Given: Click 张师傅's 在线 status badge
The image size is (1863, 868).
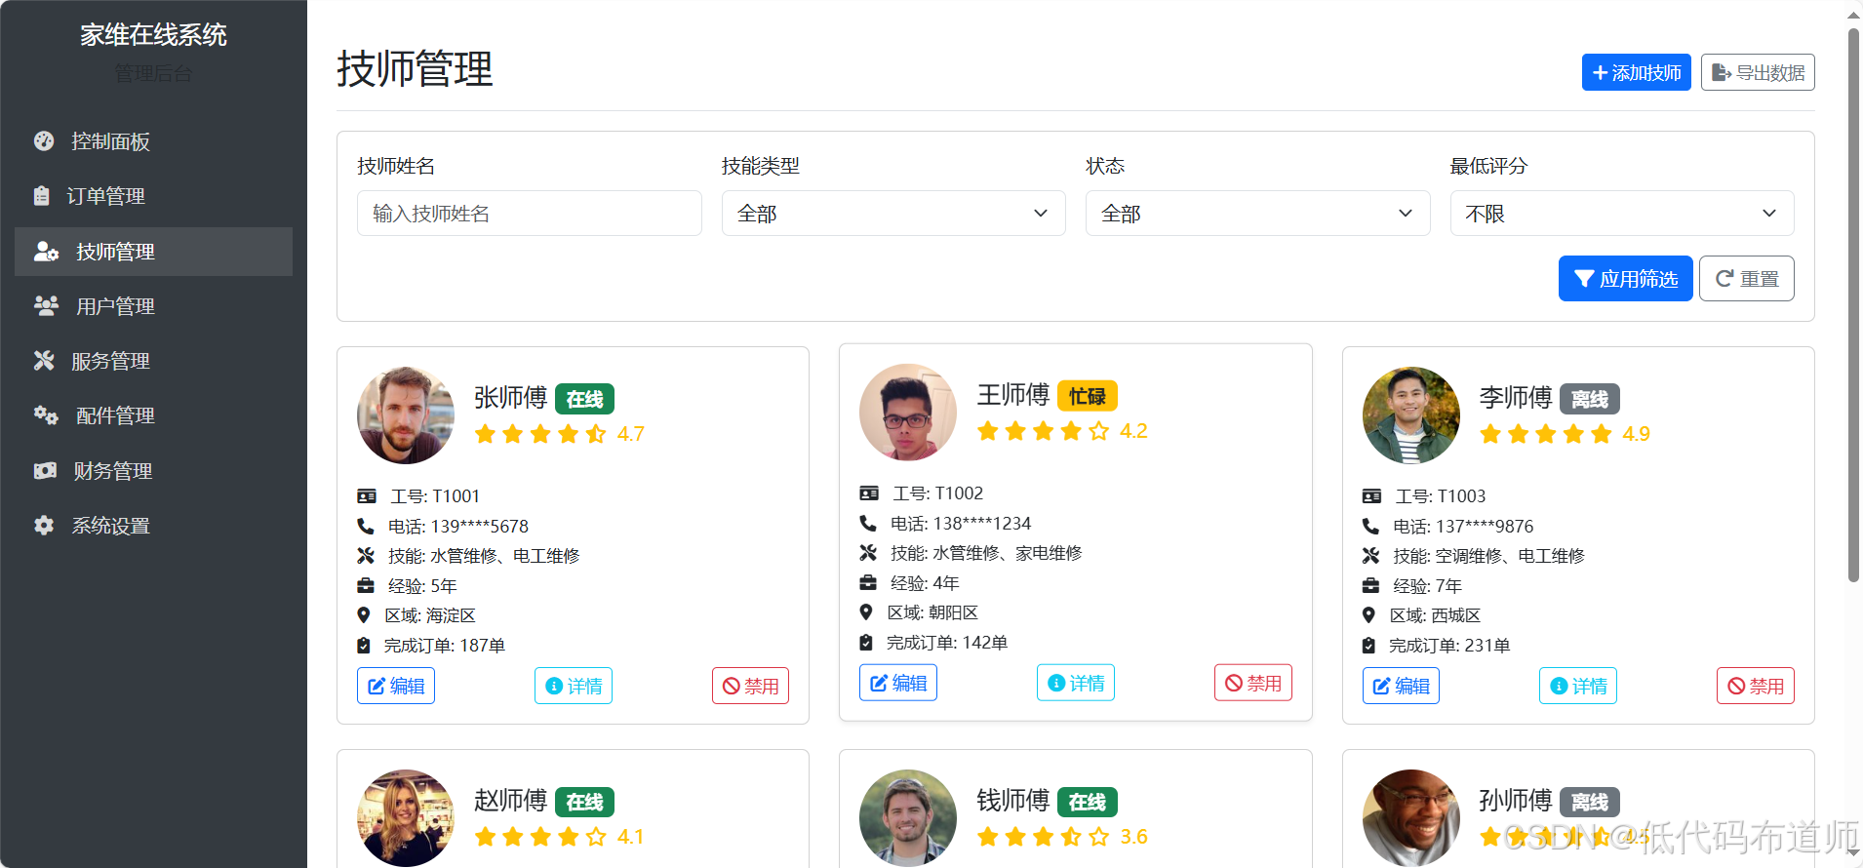Looking at the screenshot, I should tap(584, 399).
